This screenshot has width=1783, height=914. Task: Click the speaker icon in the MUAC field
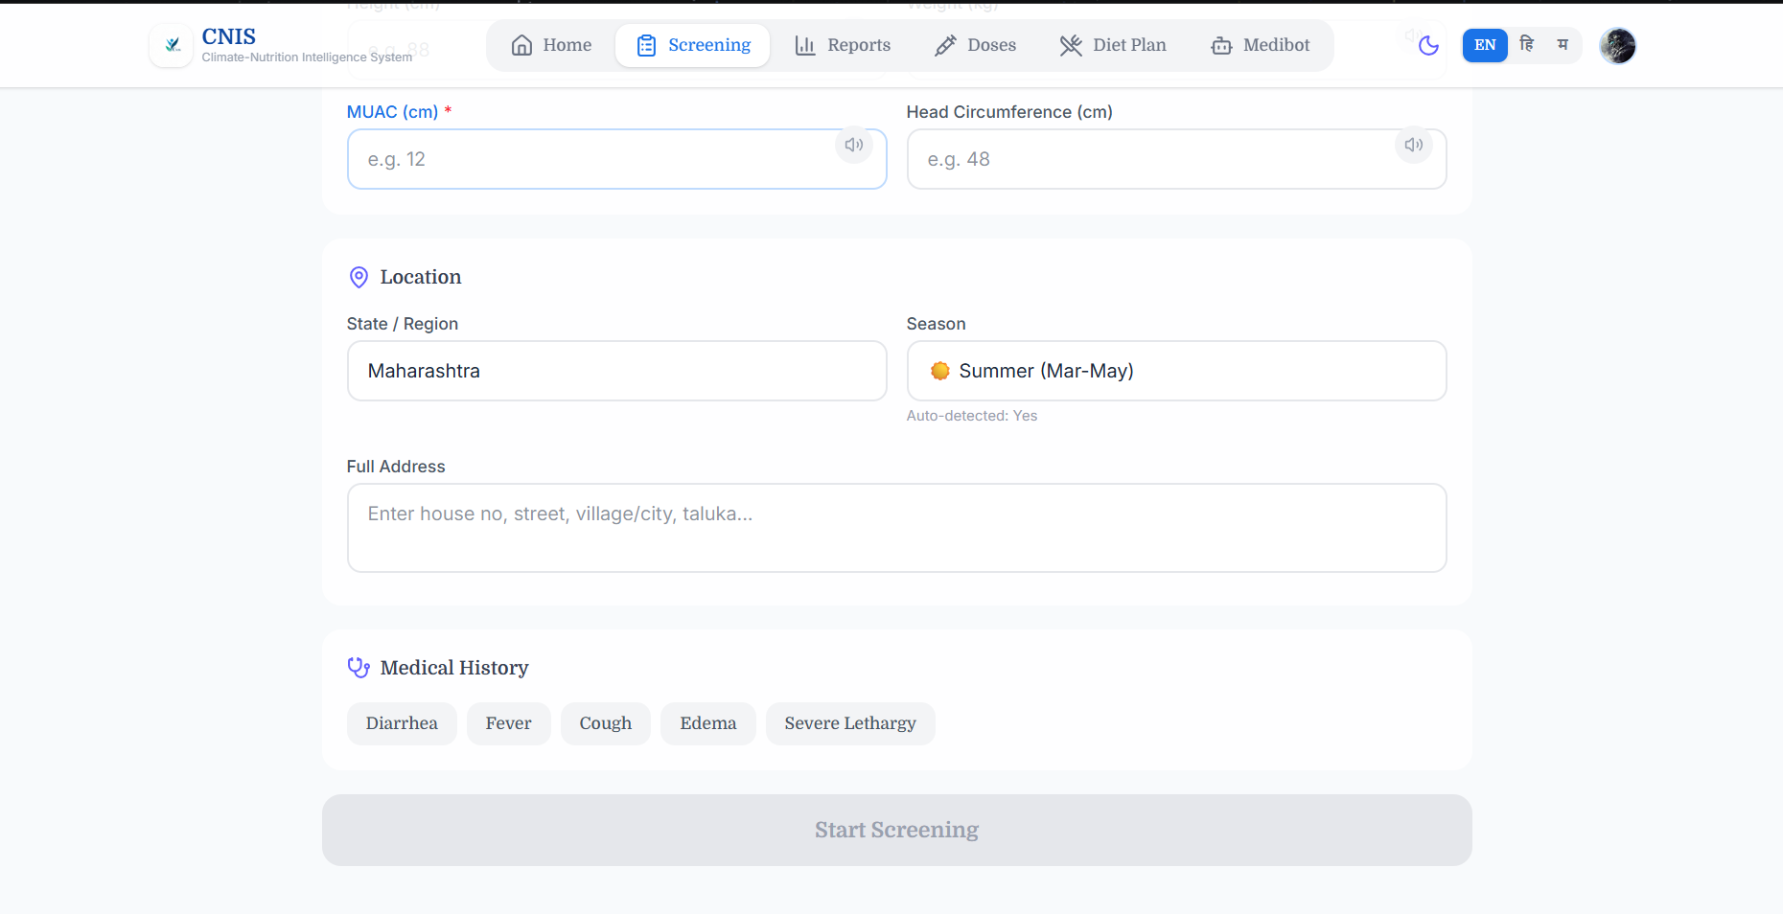tap(854, 145)
